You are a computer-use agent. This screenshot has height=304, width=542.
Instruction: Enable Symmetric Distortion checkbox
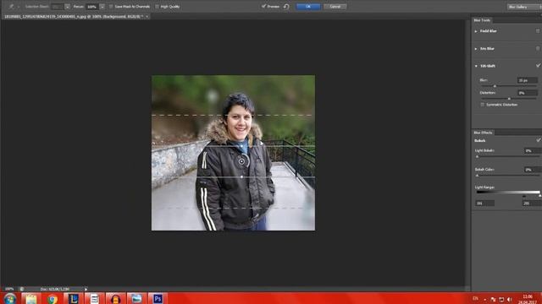[x=483, y=105]
